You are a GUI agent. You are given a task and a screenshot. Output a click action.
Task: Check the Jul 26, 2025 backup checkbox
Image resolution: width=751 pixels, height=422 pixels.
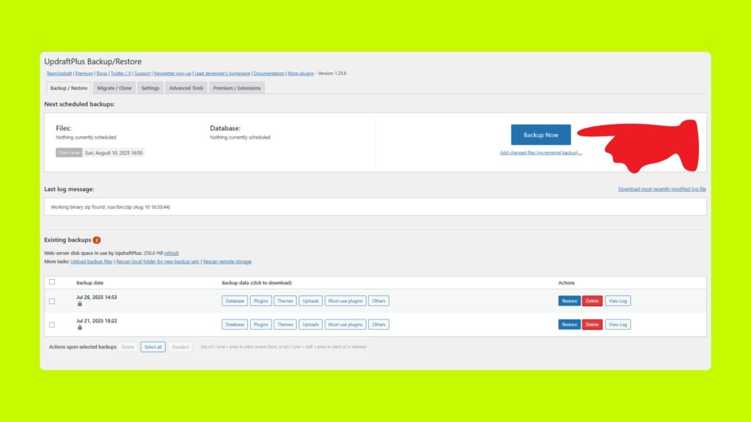click(x=51, y=300)
